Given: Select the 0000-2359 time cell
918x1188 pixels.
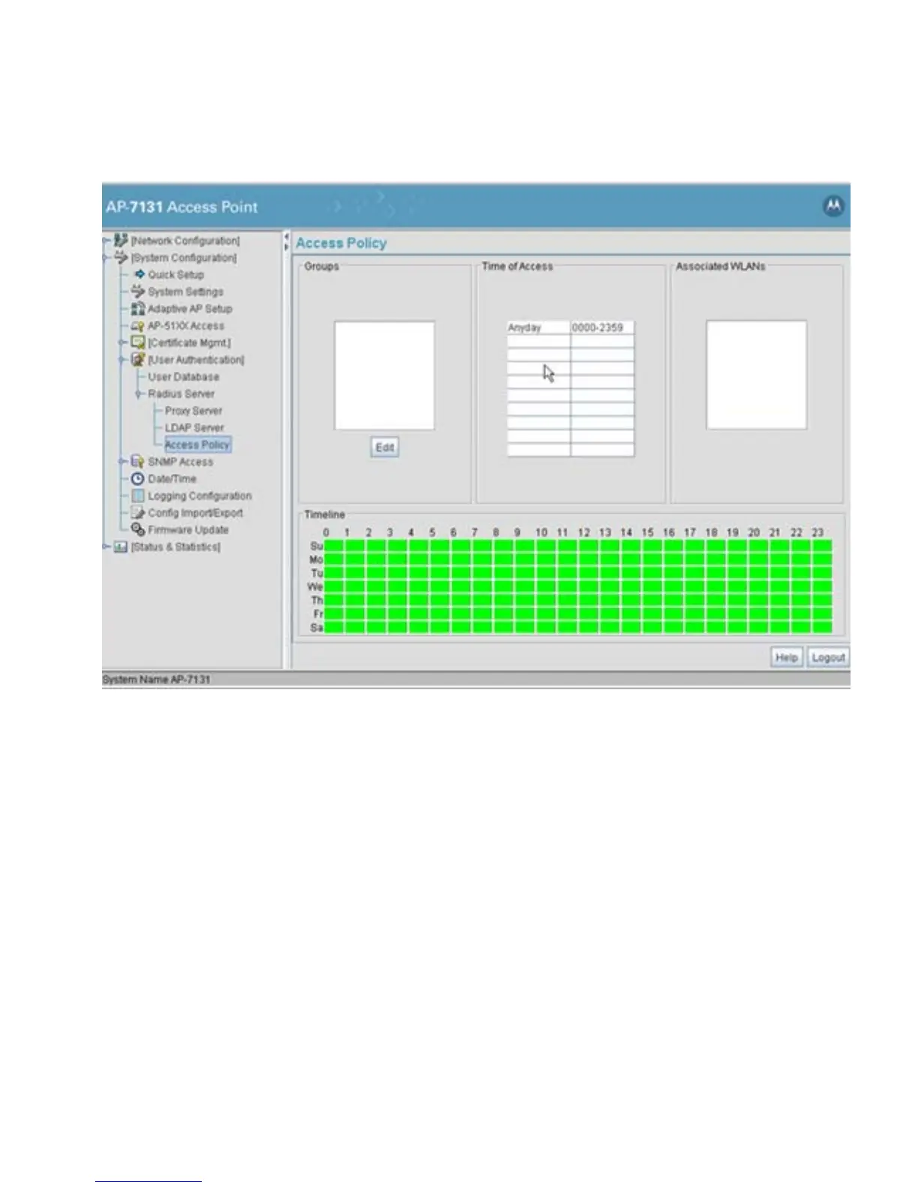Looking at the screenshot, I should [x=602, y=328].
